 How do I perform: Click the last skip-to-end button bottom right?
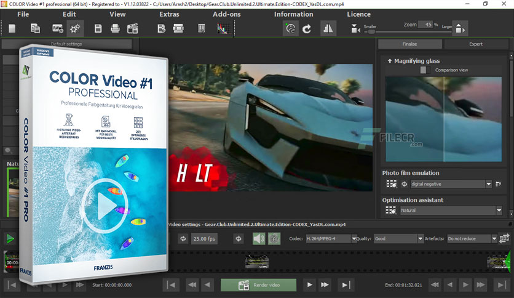pos(502,285)
